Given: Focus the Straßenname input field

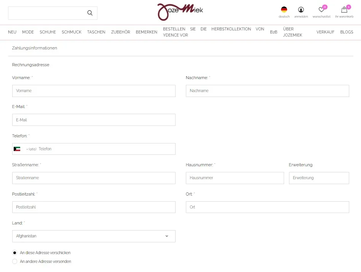Looking at the screenshot, I should (94, 178).
